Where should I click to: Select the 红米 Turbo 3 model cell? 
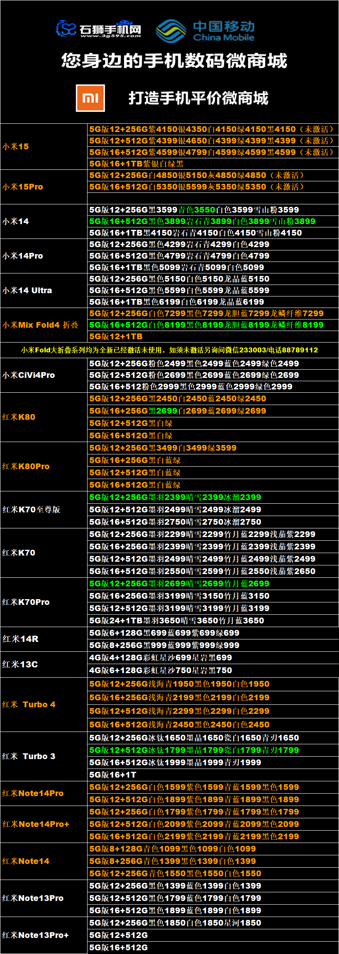tap(44, 756)
